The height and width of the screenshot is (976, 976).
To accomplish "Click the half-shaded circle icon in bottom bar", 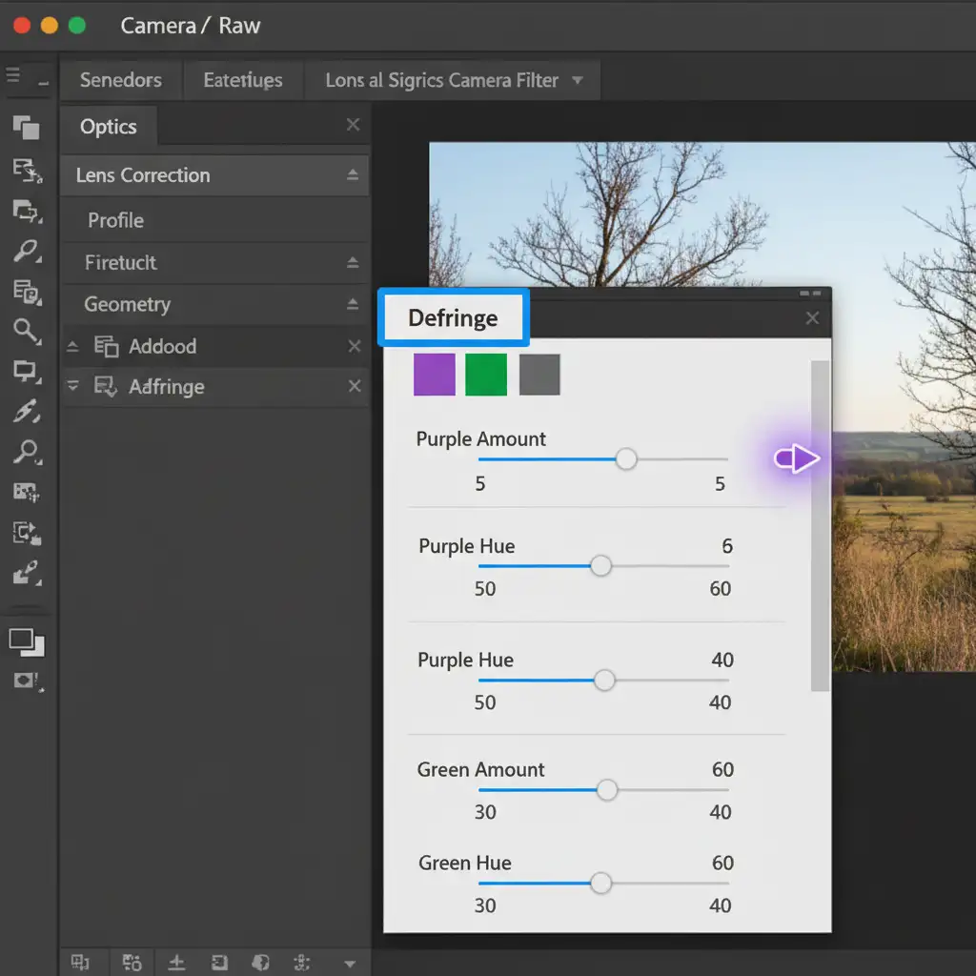I will (x=260, y=962).
